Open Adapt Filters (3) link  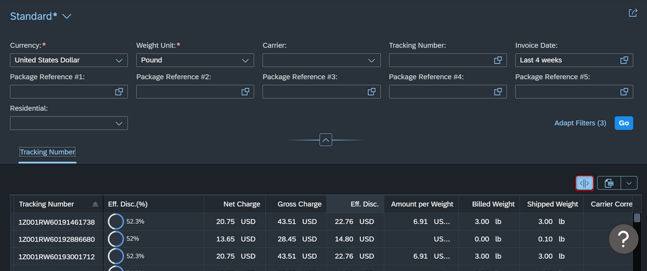coord(580,123)
